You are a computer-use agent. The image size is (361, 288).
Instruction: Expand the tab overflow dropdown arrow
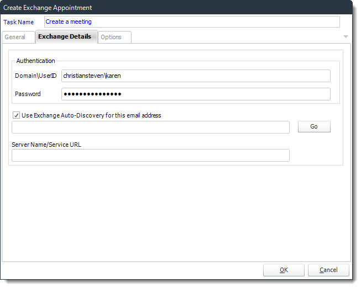[346, 36]
